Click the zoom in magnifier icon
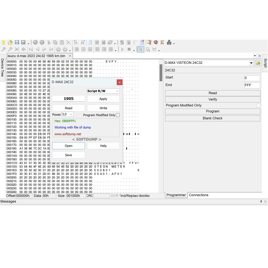This screenshot has height=268, width=268. pyautogui.click(x=3, y=49)
